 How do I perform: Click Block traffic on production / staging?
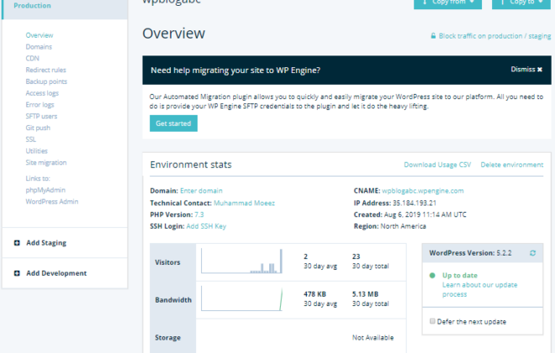click(494, 36)
